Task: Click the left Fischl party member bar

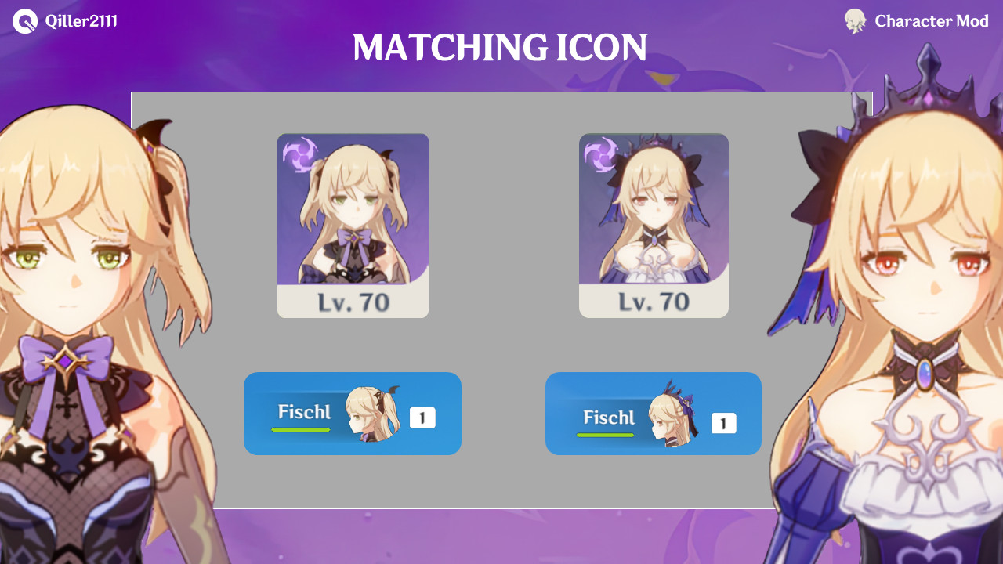Action: 353,414
